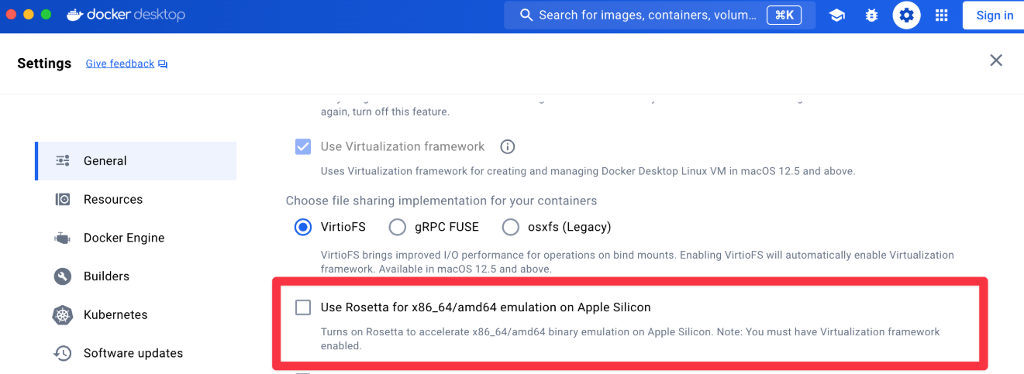
Task: Open the Learning center graduation cap icon
Action: click(836, 15)
